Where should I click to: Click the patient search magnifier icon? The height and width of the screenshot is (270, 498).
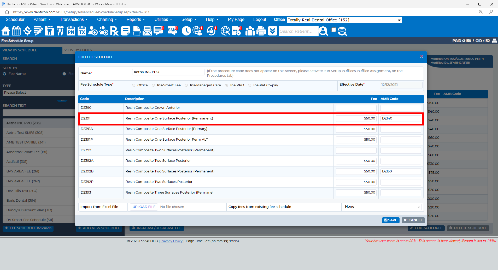point(323,31)
